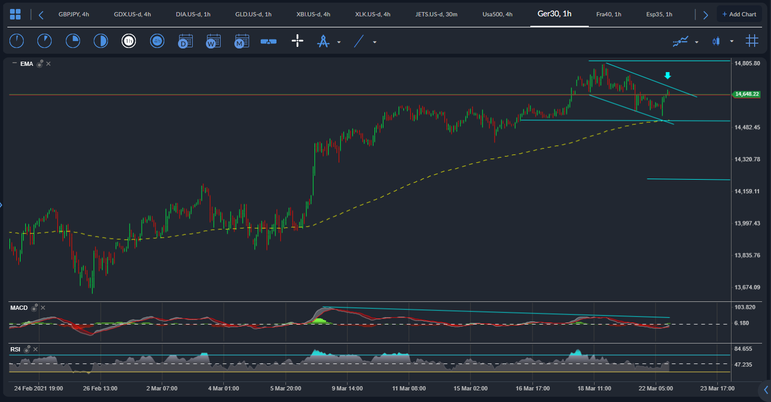
Task: Activate the crosshair cursor tool
Action: pos(298,41)
